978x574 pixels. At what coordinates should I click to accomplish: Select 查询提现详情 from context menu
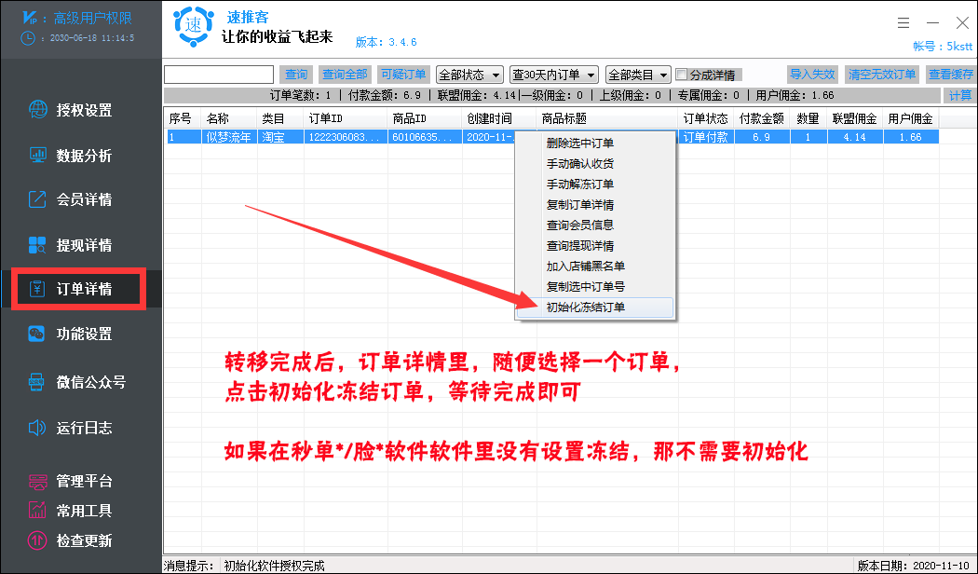point(595,245)
